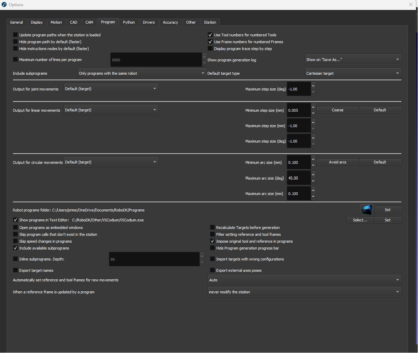418x353 pixels.
Task: Enable Export target names checkbox
Action: [15, 270]
